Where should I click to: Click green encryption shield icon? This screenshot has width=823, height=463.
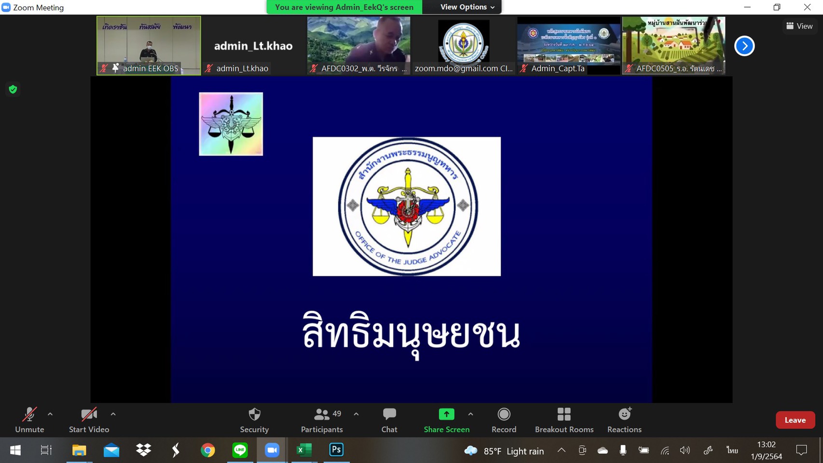pos(13,89)
